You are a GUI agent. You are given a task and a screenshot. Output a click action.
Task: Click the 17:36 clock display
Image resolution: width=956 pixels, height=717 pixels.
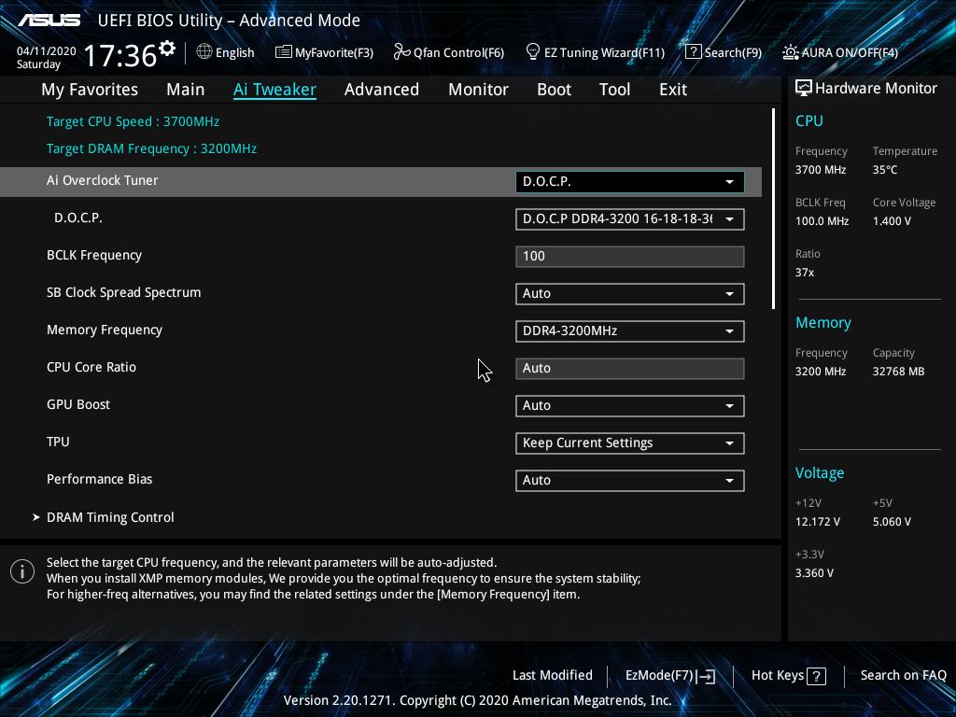pos(120,55)
